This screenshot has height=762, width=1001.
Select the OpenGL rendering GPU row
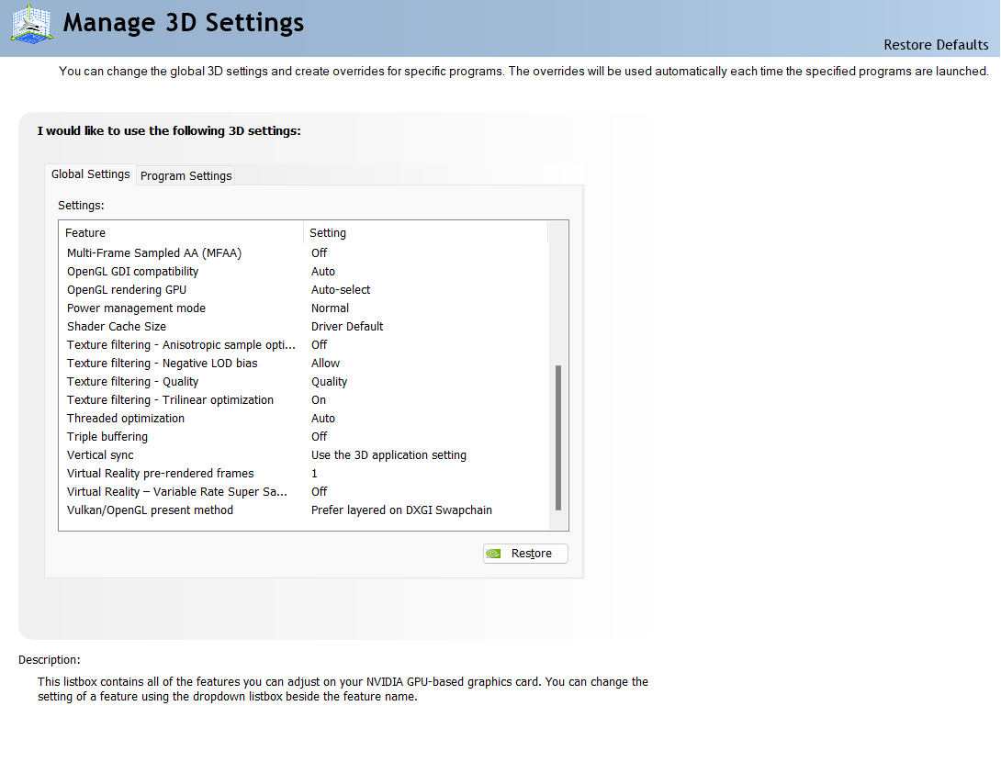tap(127, 290)
